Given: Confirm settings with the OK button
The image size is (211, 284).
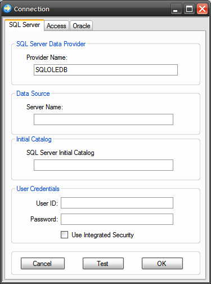Looking at the screenshot, I should [162, 263].
